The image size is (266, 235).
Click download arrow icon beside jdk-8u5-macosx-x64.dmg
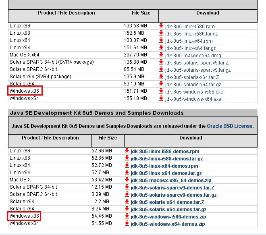(161, 55)
